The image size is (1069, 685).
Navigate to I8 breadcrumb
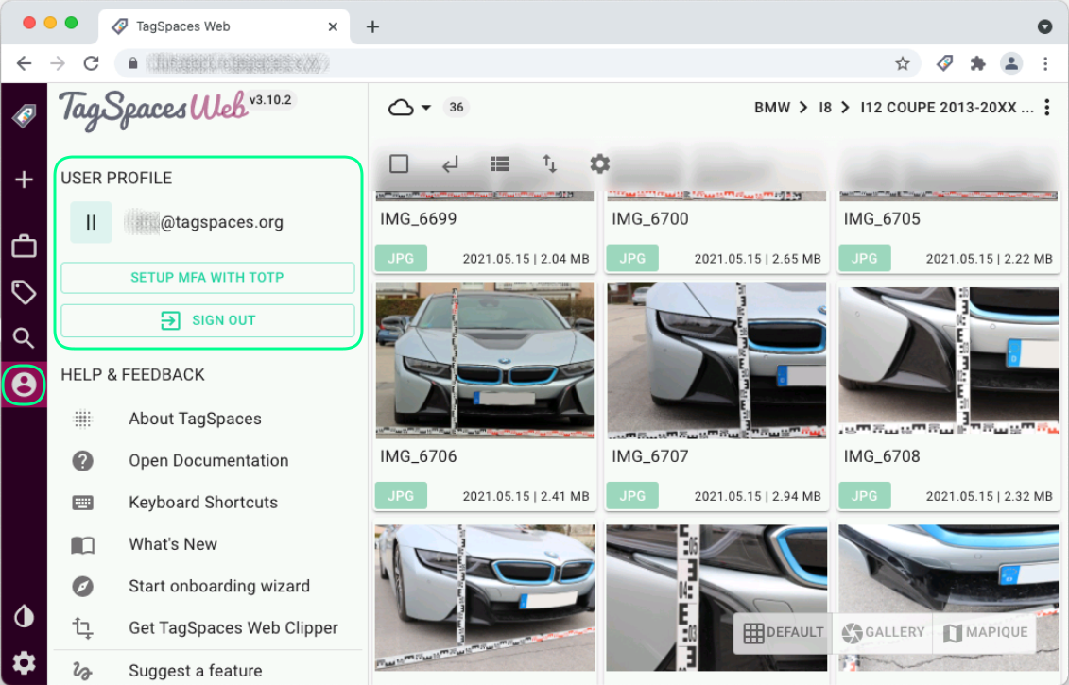825,108
